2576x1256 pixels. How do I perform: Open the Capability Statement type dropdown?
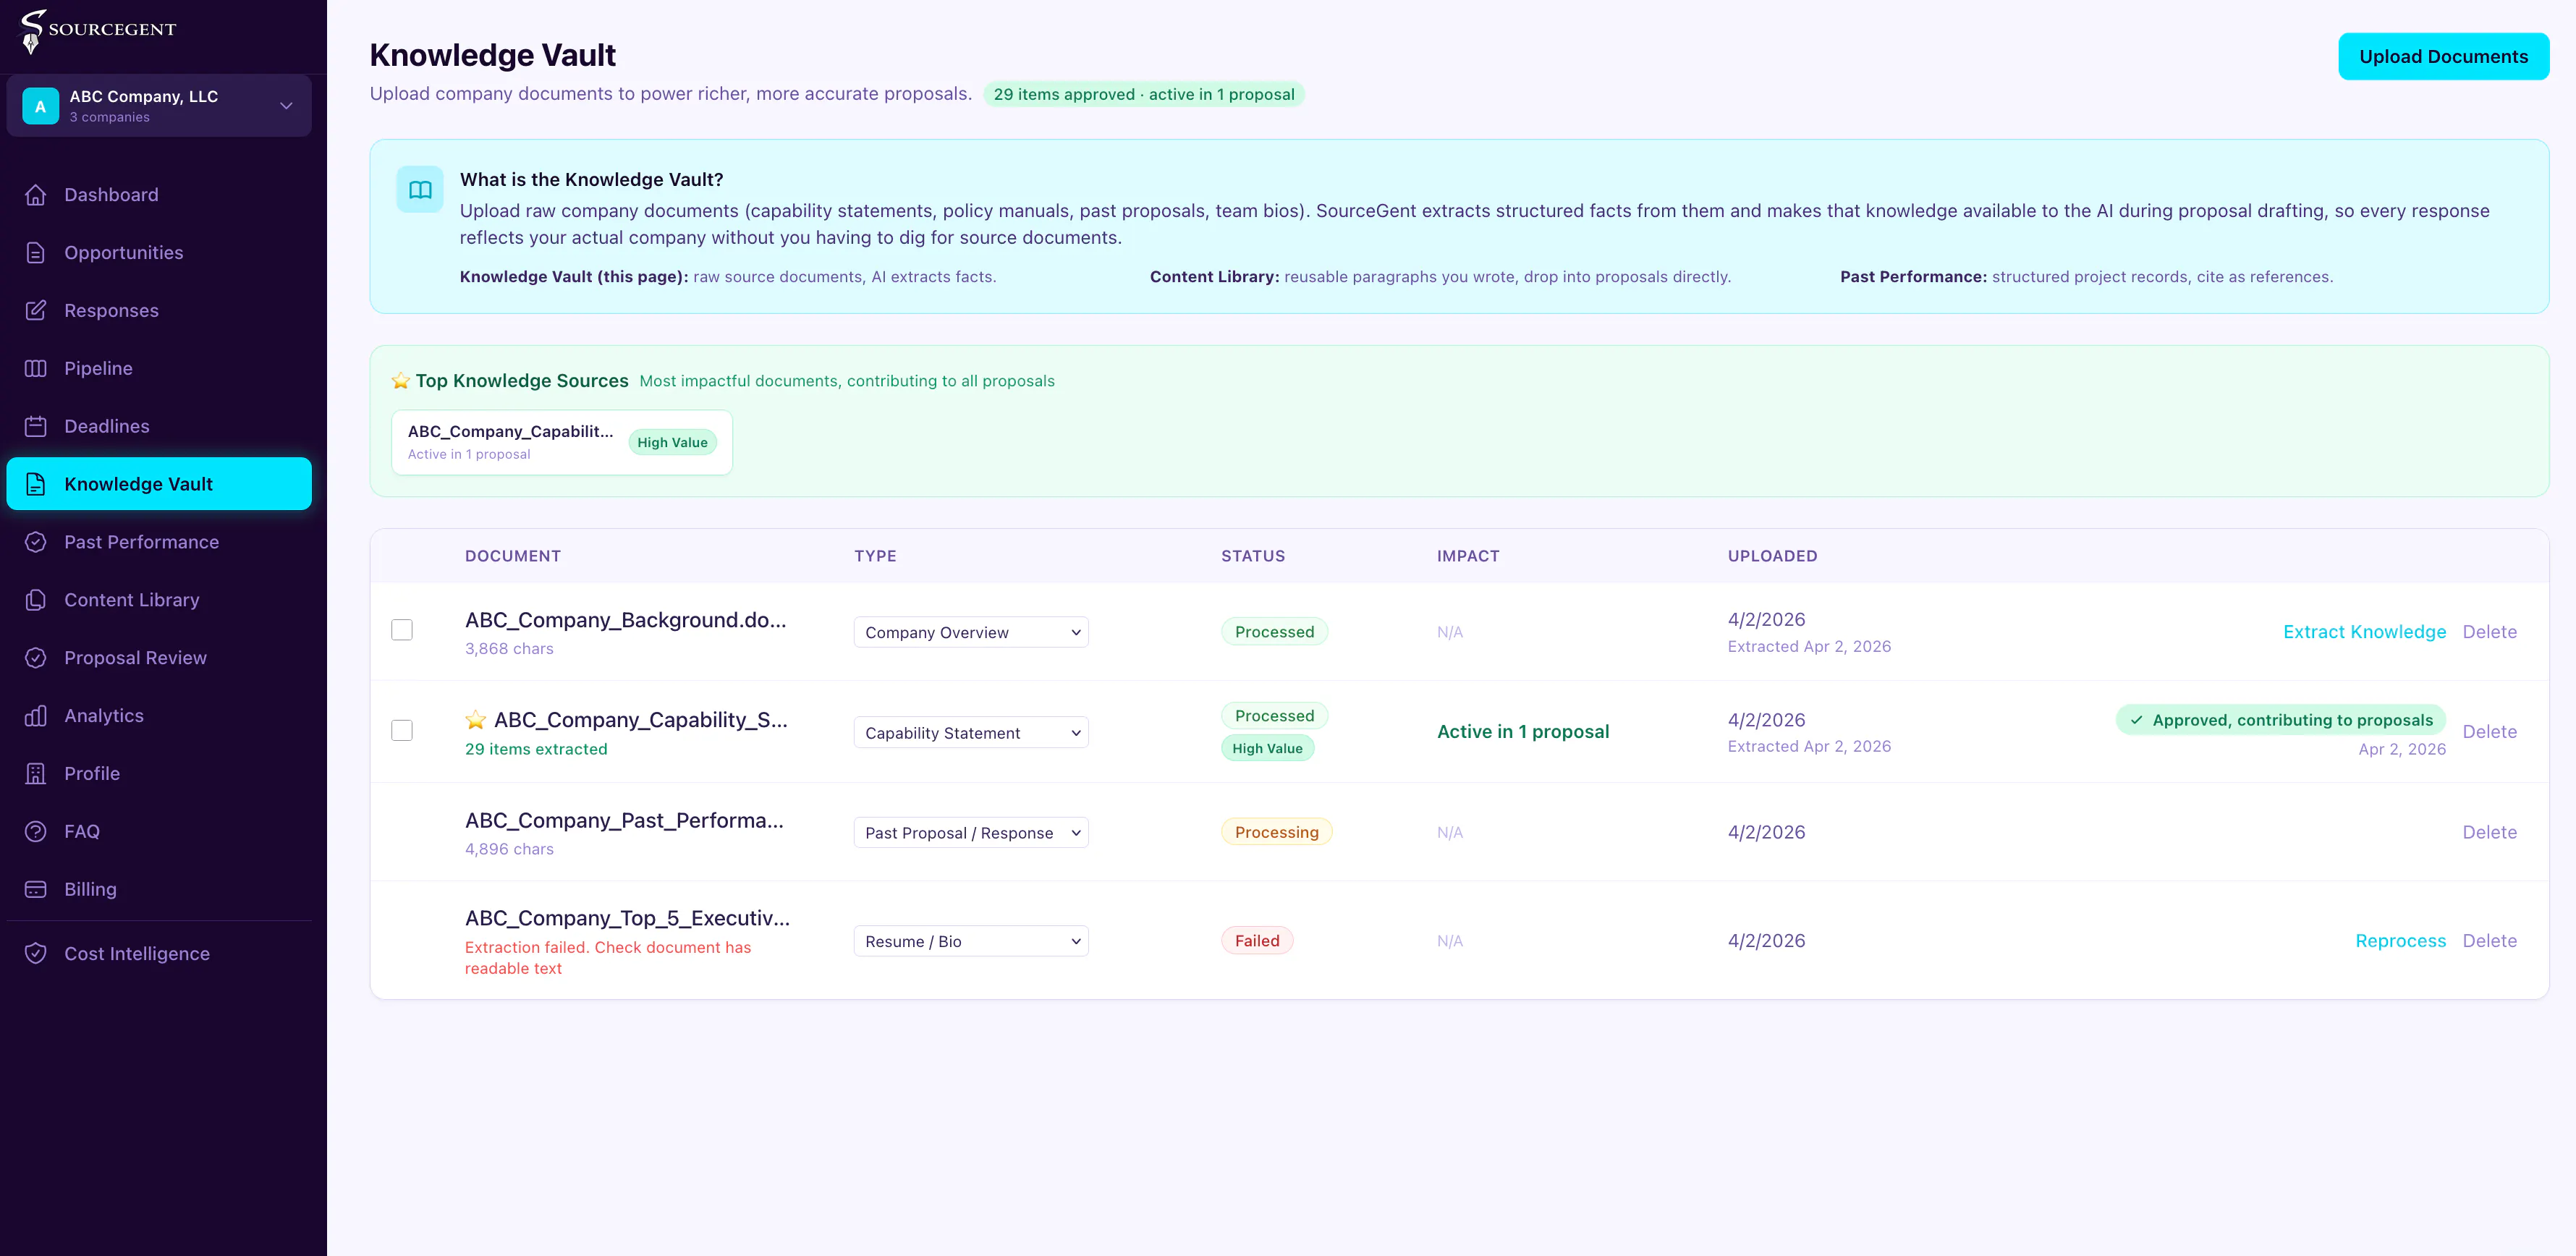(971, 733)
